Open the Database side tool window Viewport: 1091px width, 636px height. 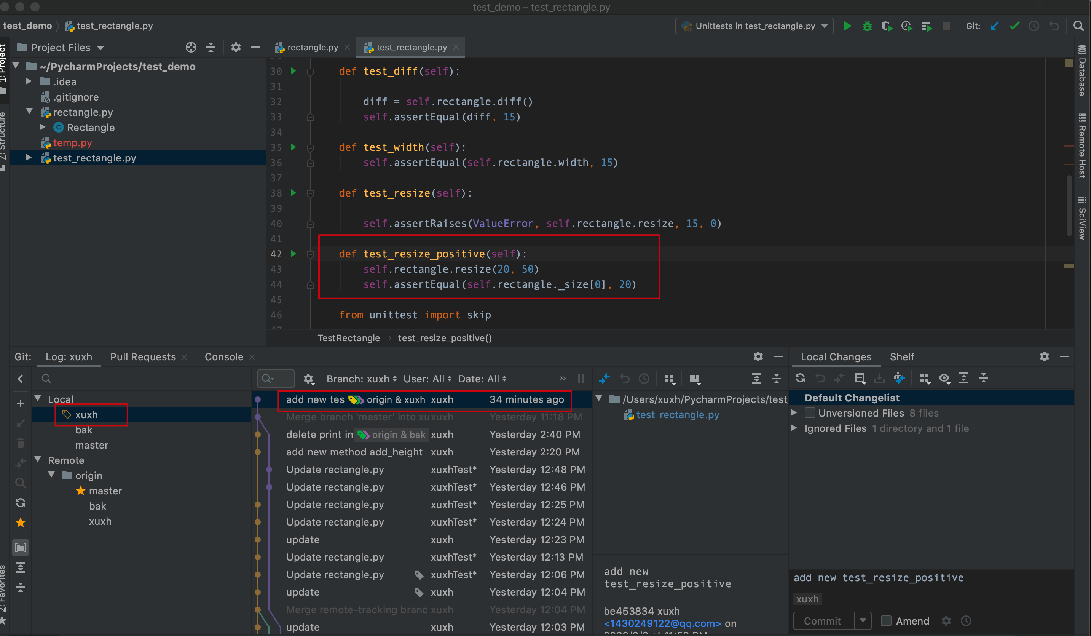click(1082, 70)
